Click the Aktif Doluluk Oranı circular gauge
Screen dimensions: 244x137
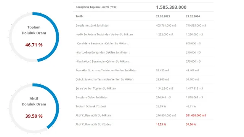click(34, 108)
